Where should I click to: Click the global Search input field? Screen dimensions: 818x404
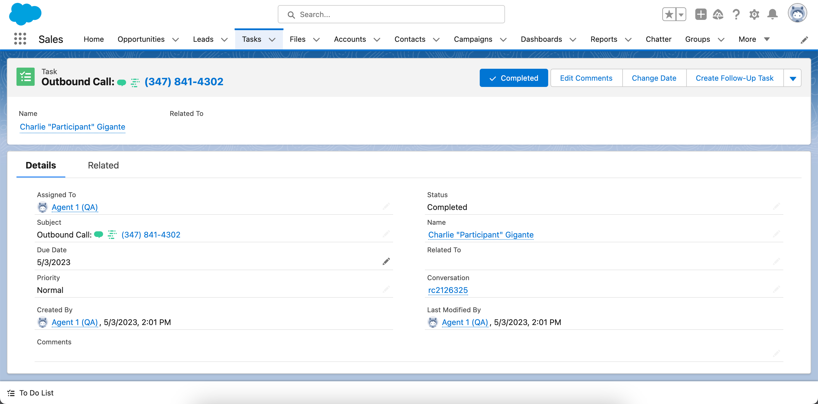point(391,14)
